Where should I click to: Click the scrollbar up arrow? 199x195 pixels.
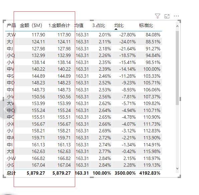(x=177, y=26)
